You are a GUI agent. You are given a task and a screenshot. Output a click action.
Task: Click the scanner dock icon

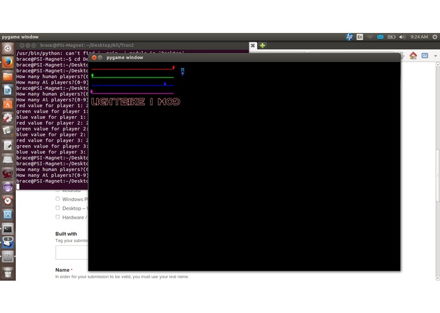coord(8,160)
